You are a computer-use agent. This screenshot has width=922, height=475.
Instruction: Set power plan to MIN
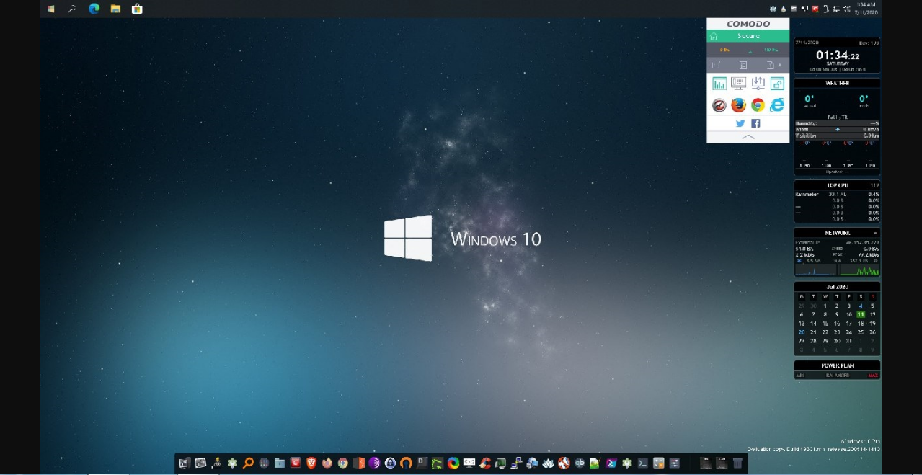coord(799,376)
